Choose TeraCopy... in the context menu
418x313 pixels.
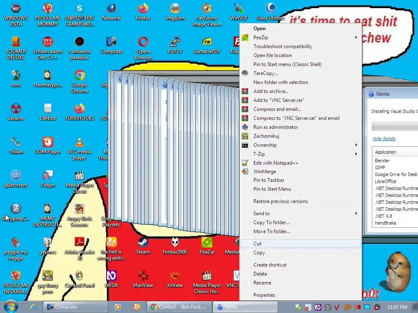click(x=300, y=73)
